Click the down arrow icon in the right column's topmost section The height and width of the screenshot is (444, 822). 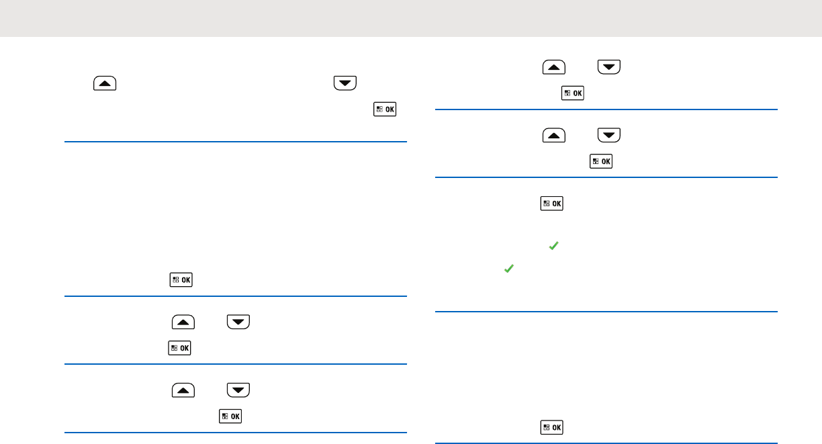tap(609, 67)
